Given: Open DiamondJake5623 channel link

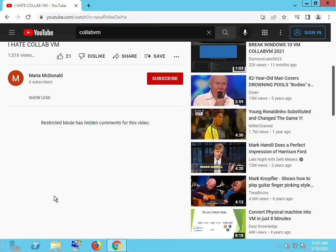Looking at the screenshot, I should (265, 59).
